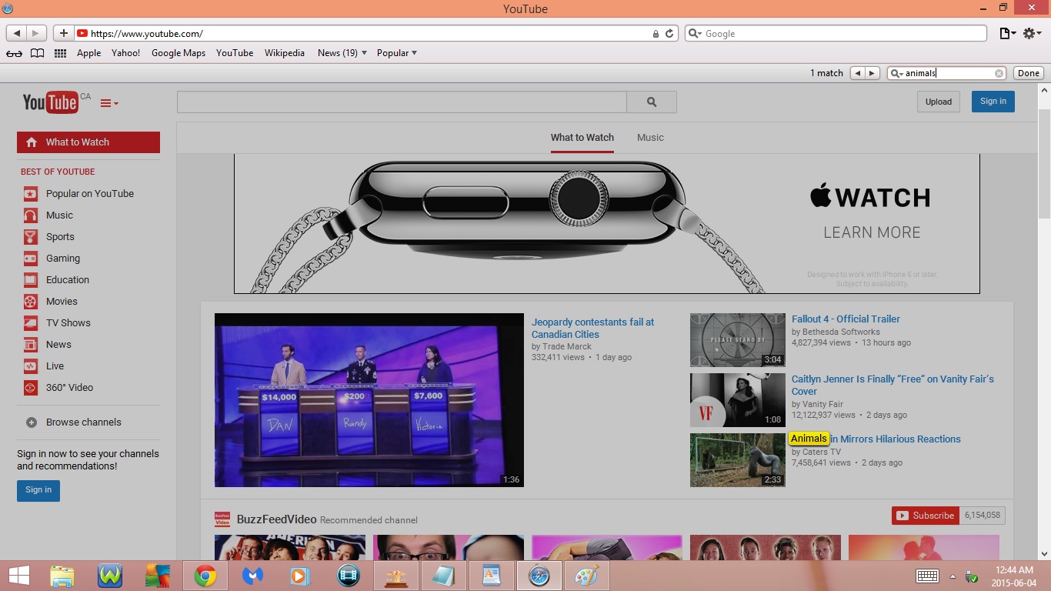Open the Bethesda Softworks channel link
This screenshot has height=591, width=1051.
[x=841, y=332]
